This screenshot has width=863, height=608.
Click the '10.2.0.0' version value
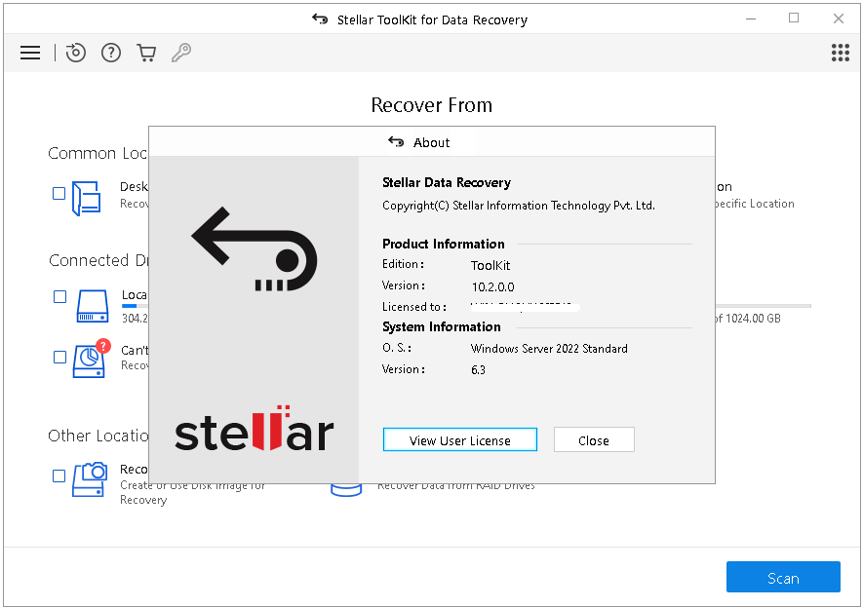pyautogui.click(x=493, y=287)
